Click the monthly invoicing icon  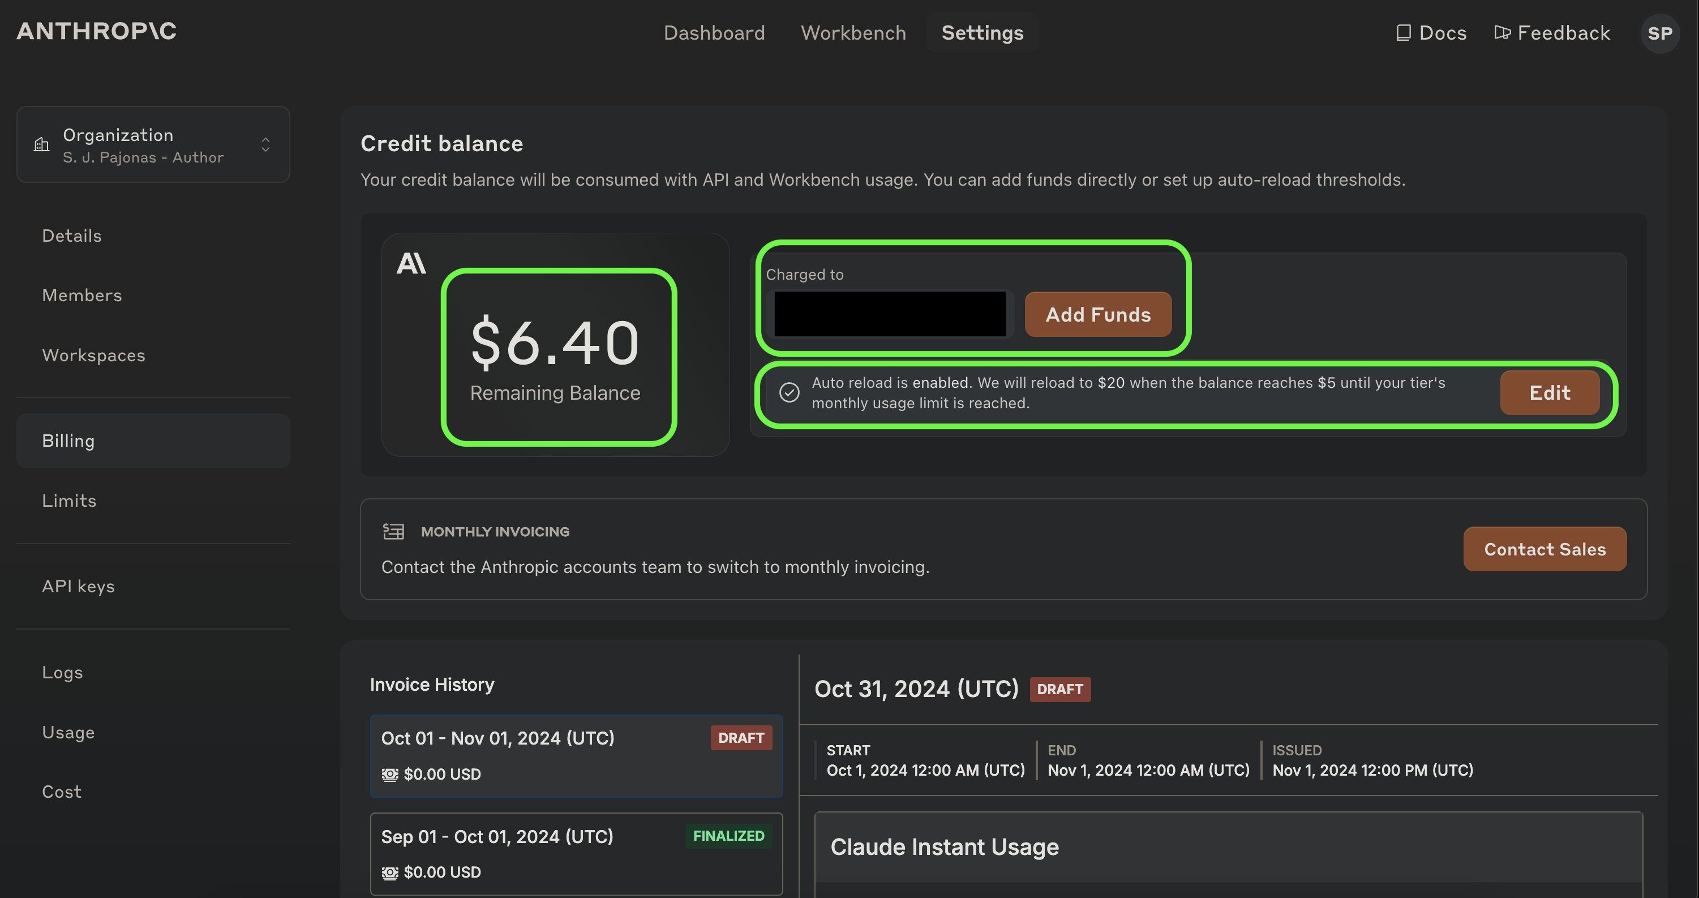[x=394, y=531]
